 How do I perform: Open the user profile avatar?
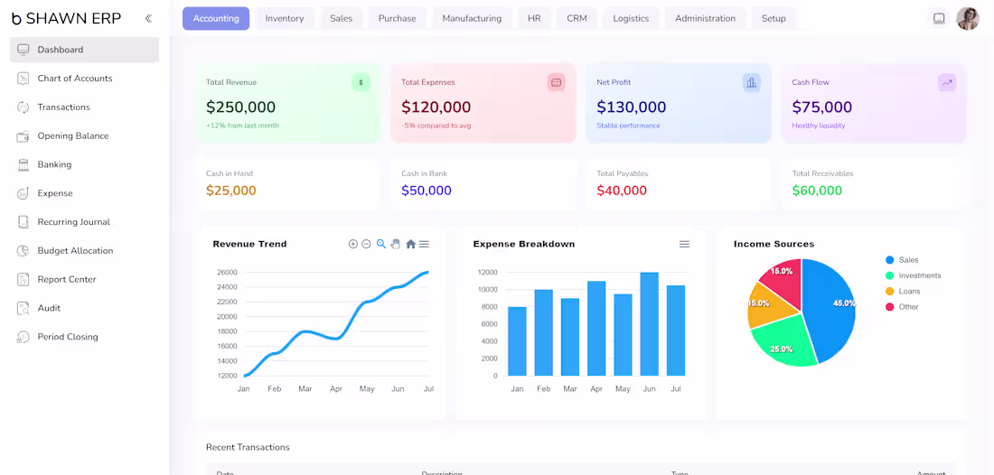coord(968,18)
